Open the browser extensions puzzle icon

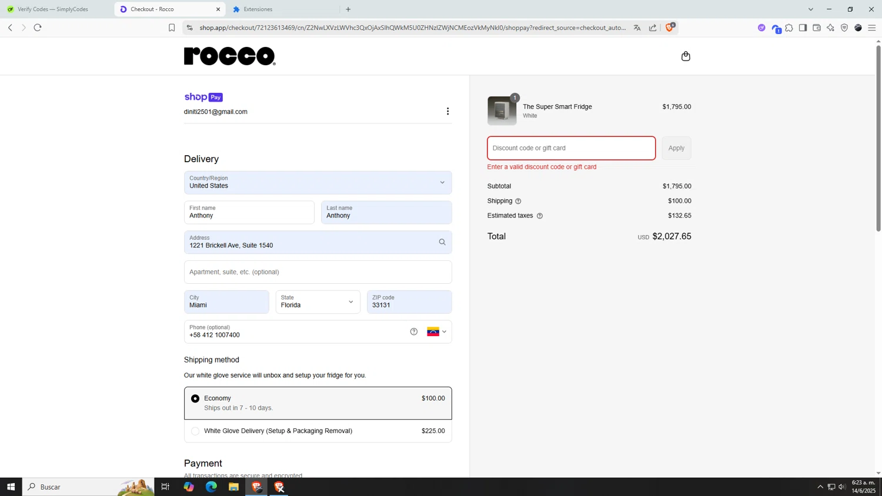pyautogui.click(x=789, y=28)
